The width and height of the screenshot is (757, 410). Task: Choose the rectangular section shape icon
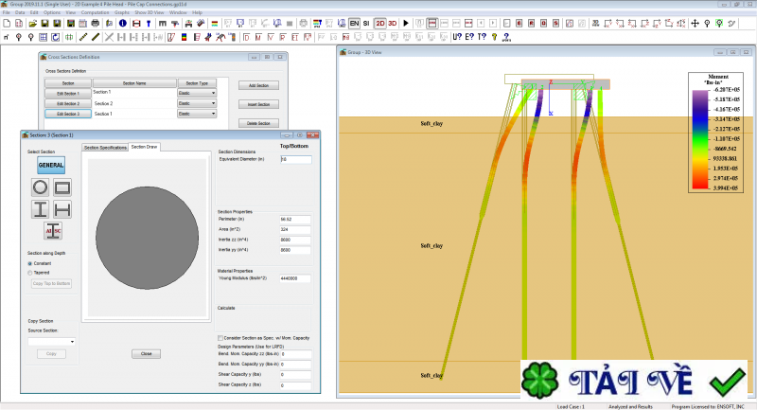click(62, 187)
